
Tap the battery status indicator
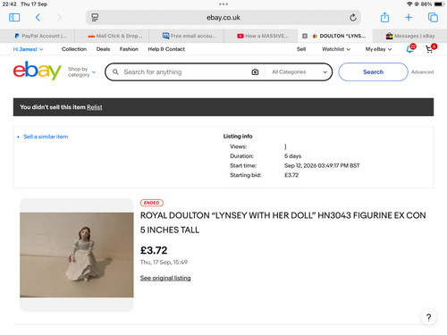[439, 4]
